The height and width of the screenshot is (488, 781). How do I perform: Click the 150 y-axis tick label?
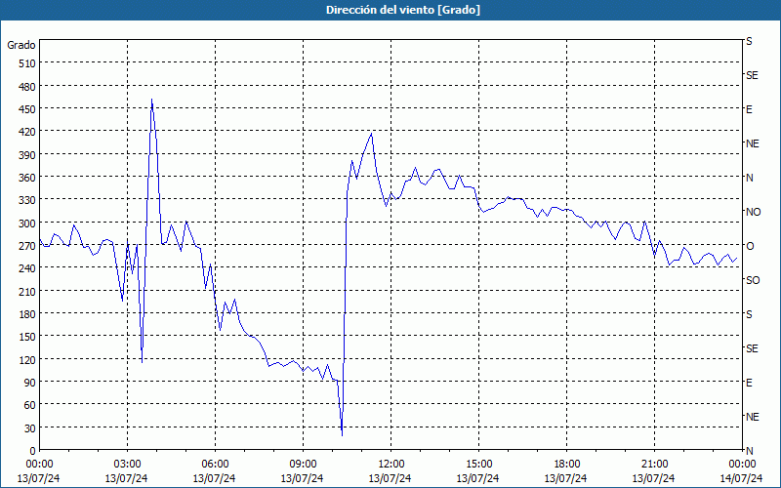click(27, 337)
